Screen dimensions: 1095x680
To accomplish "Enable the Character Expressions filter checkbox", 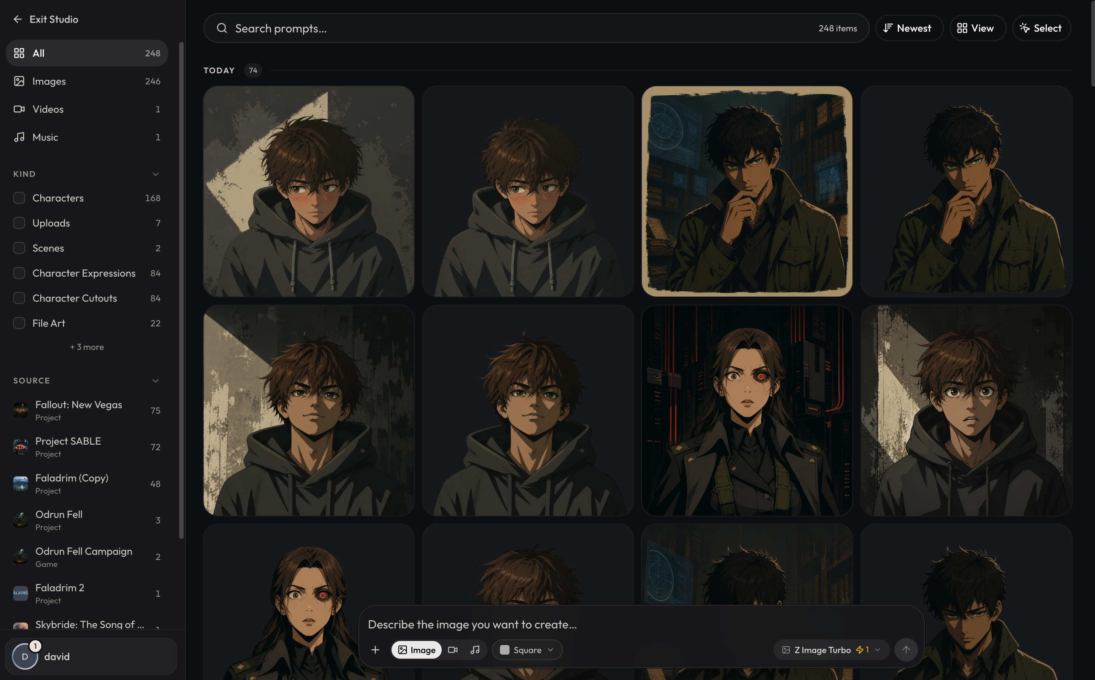I will 19,273.
